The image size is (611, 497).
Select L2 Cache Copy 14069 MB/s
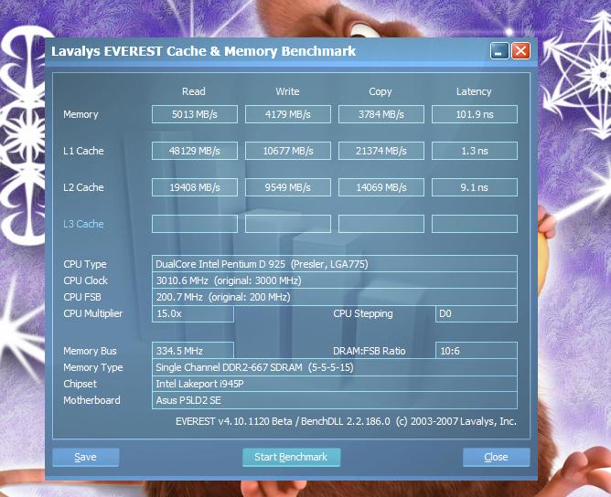(381, 187)
